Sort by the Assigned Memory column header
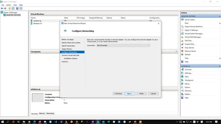This screenshot has width=221, height=124. [96, 18]
